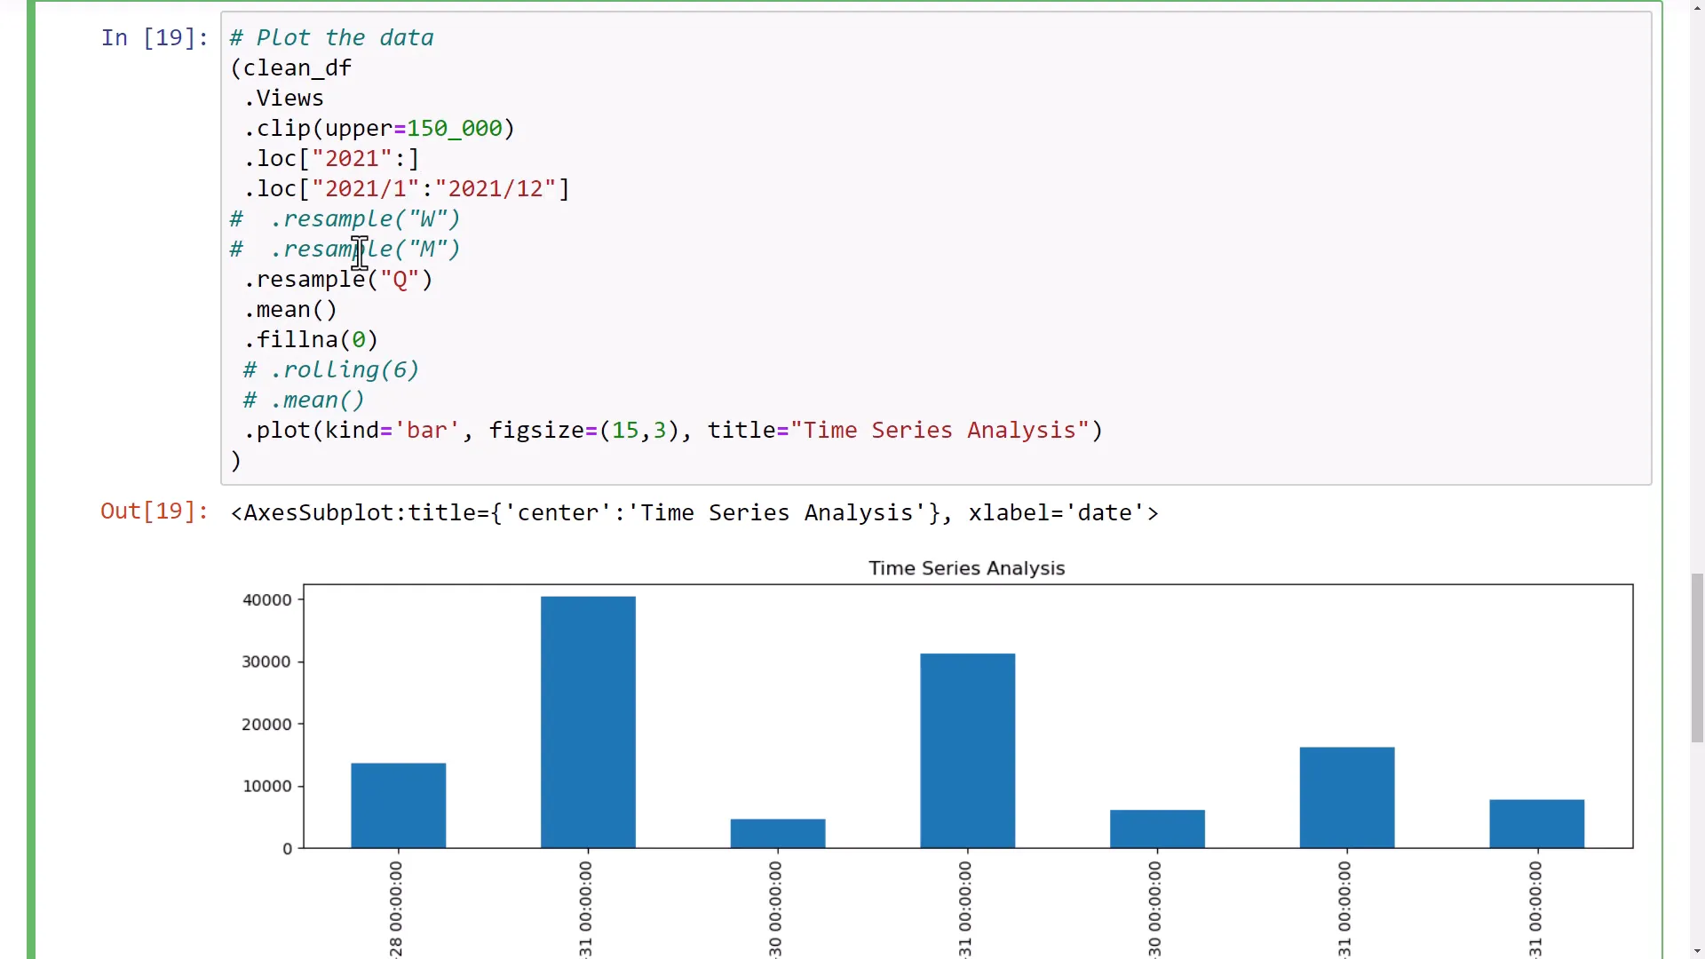Click the Out[19] output prompt label
The image size is (1705, 959).
pyautogui.click(x=154, y=511)
